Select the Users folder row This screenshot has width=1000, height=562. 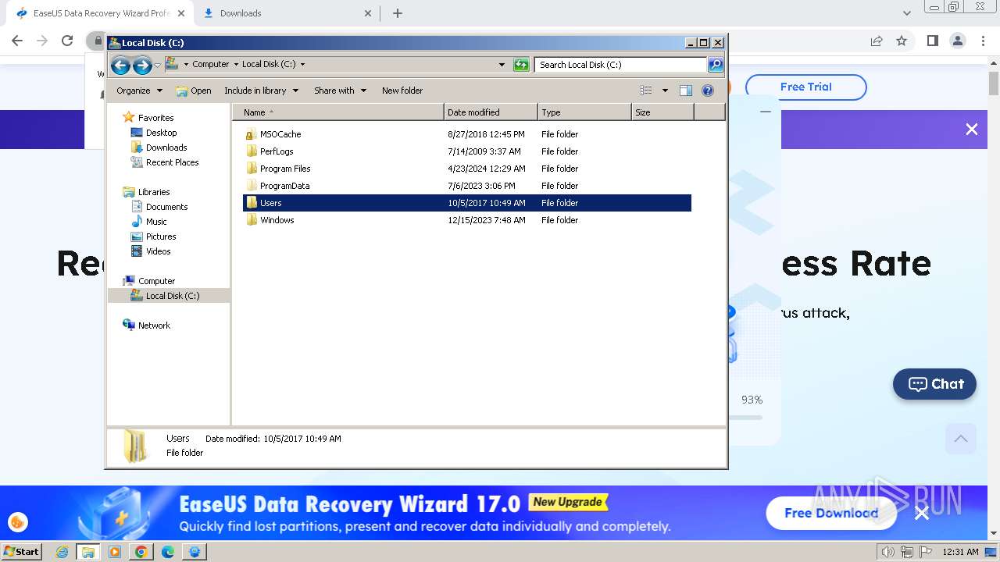pyautogui.click(x=467, y=203)
